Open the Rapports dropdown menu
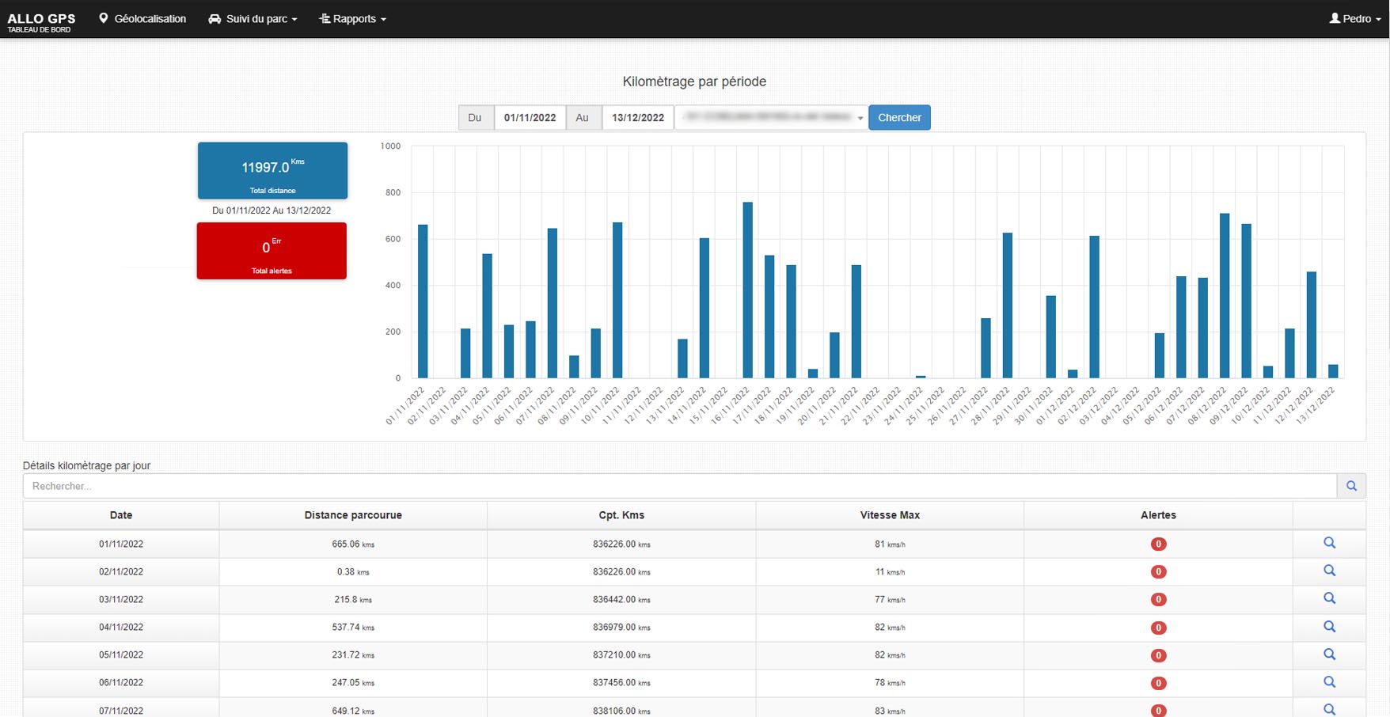 [x=353, y=19]
